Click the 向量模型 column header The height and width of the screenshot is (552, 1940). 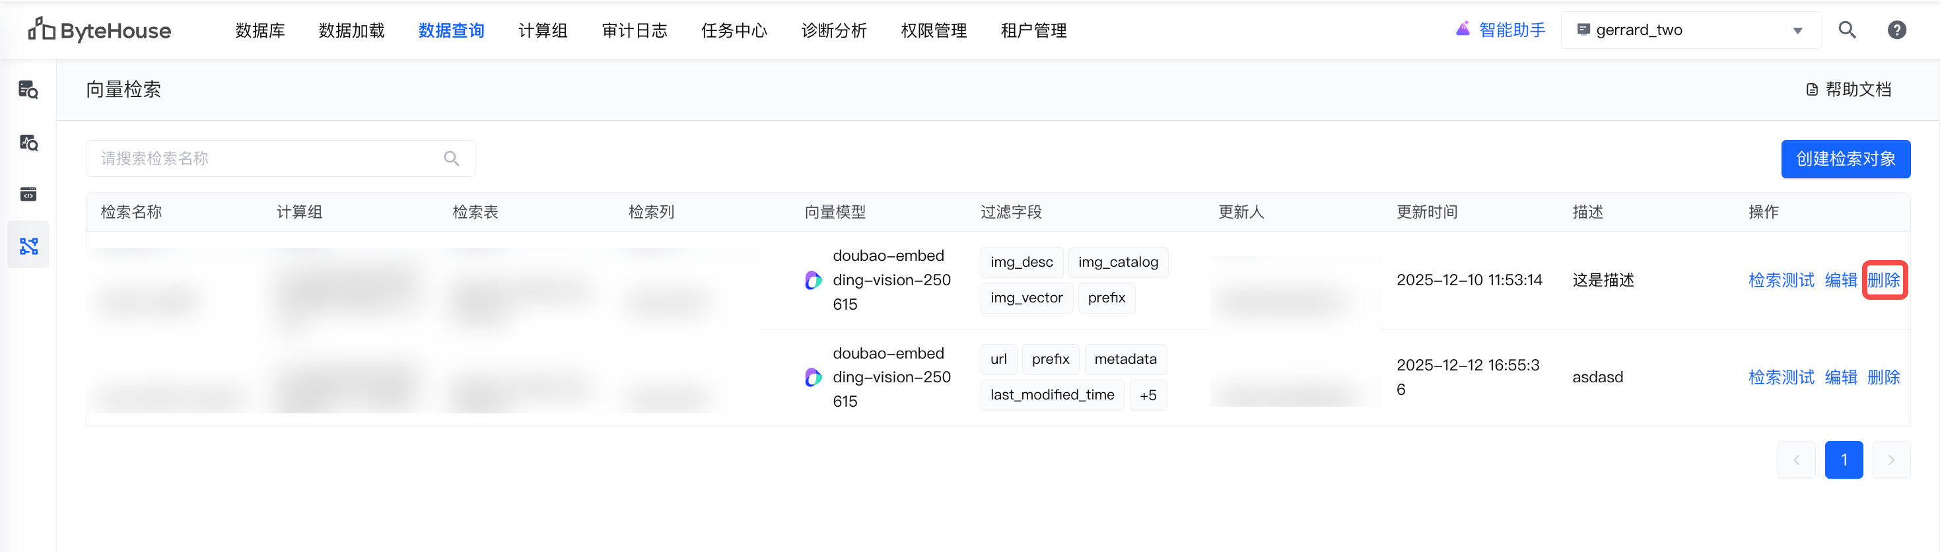pyautogui.click(x=835, y=213)
